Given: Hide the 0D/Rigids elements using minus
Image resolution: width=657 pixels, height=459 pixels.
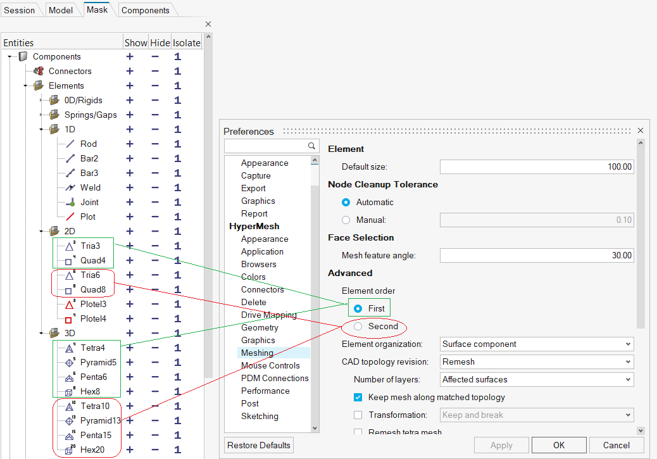Looking at the screenshot, I should (x=155, y=101).
